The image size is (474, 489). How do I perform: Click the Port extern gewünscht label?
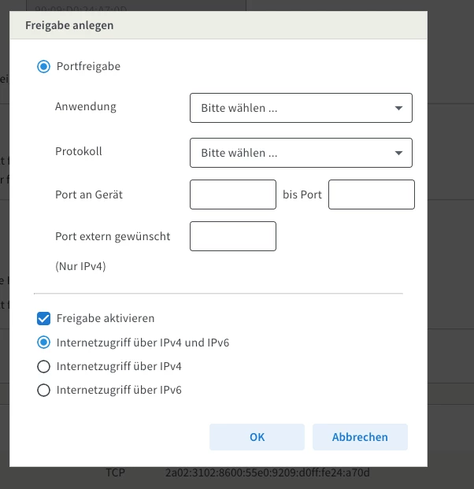coord(113,235)
